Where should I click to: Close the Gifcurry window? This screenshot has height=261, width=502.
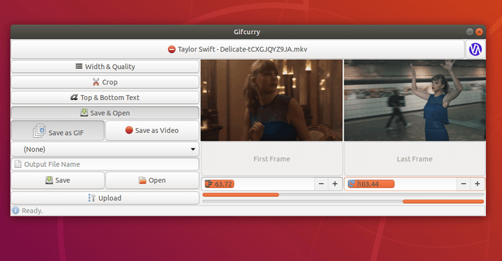click(479, 31)
